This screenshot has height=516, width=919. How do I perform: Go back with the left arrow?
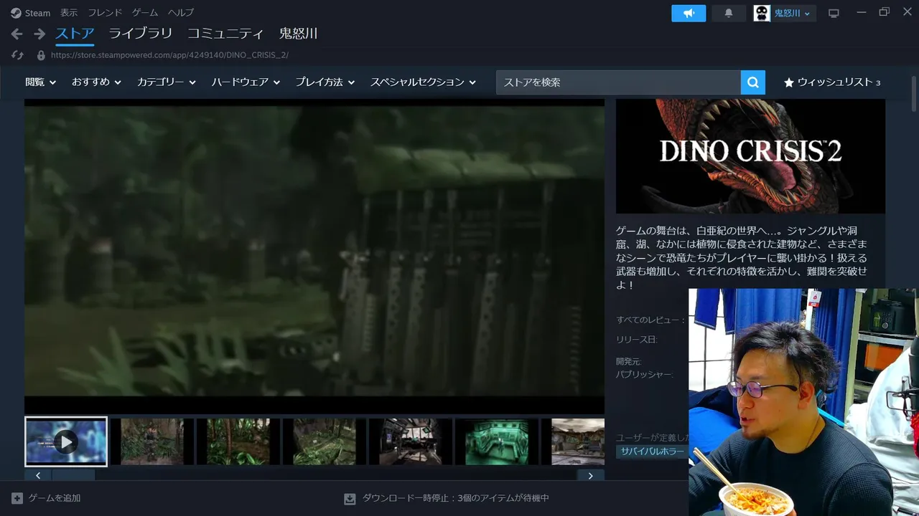(17, 34)
